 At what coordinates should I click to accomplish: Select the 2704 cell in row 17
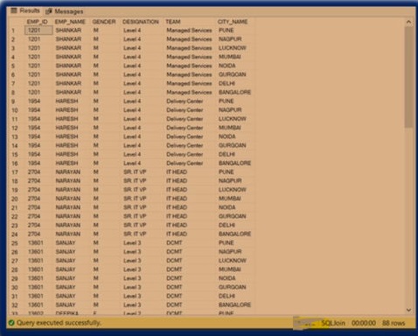pos(34,172)
